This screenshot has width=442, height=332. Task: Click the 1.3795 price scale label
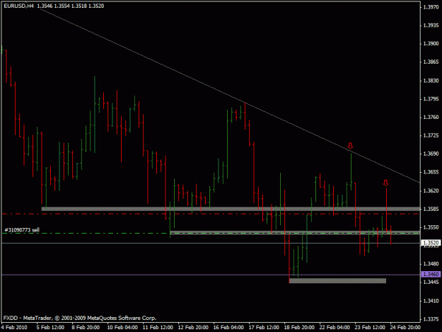coord(431,99)
